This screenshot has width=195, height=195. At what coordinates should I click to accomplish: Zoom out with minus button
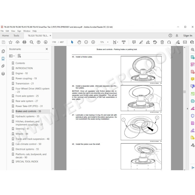pos(86,42)
